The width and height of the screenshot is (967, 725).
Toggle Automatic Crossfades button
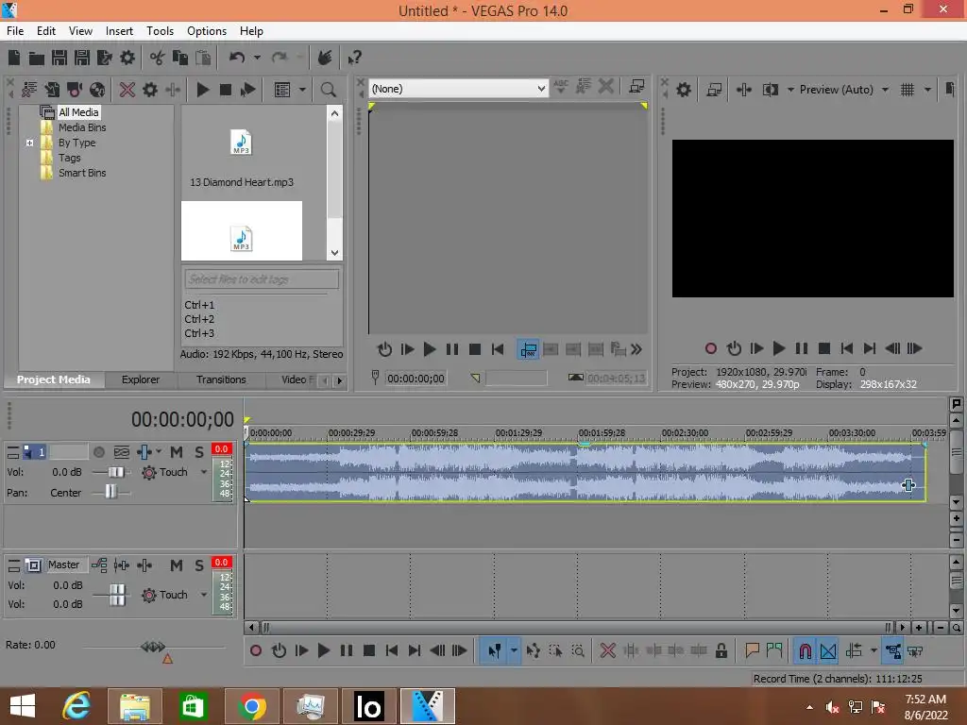coord(828,650)
